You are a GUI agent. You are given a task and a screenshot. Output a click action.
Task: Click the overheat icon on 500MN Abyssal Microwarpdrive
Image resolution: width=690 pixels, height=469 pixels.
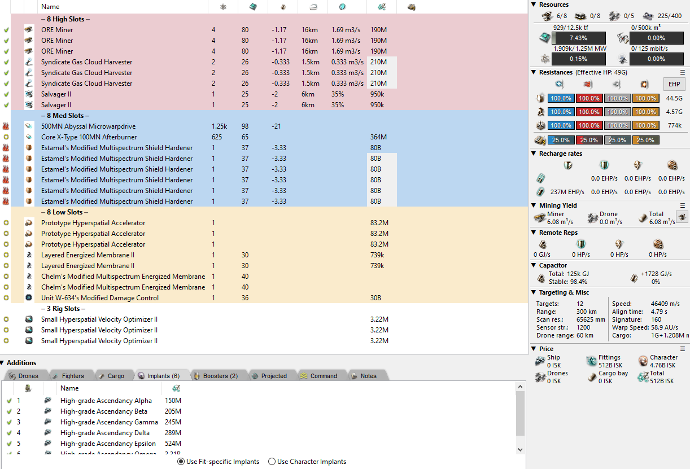tap(6, 126)
